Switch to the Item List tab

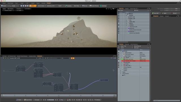[121, 8]
